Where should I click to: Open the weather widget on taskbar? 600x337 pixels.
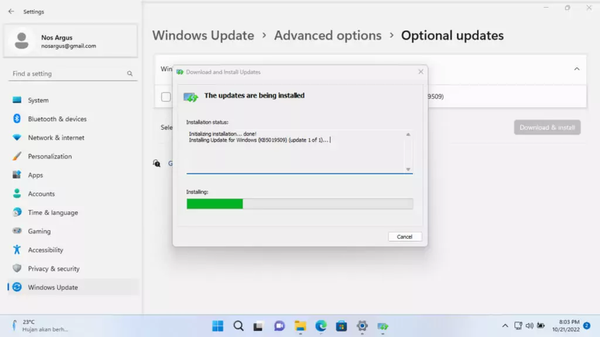coord(40,325)
